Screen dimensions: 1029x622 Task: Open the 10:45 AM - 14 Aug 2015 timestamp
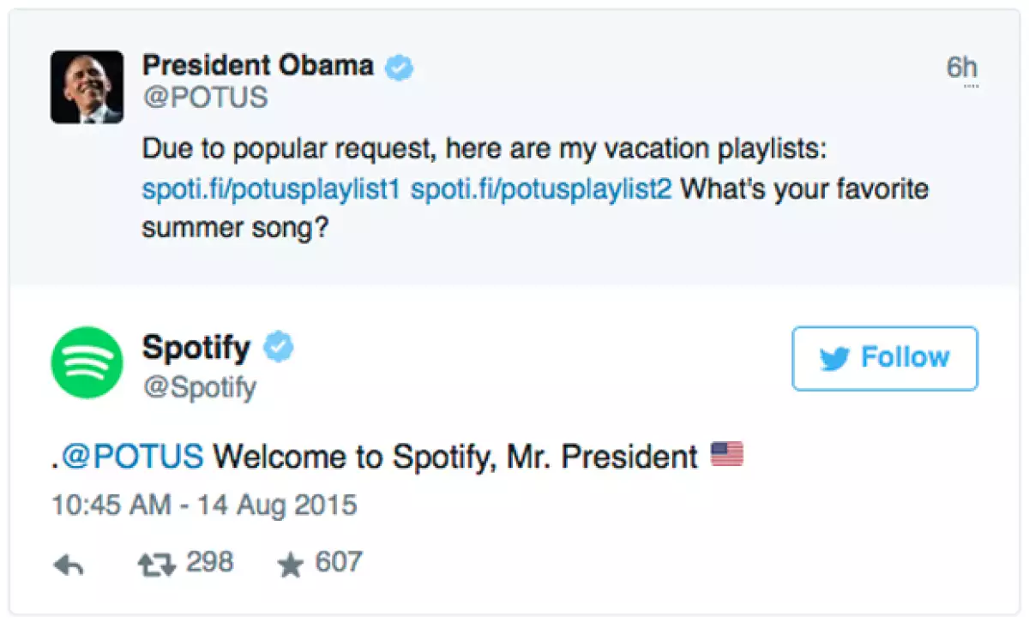(x=204, y=504)
